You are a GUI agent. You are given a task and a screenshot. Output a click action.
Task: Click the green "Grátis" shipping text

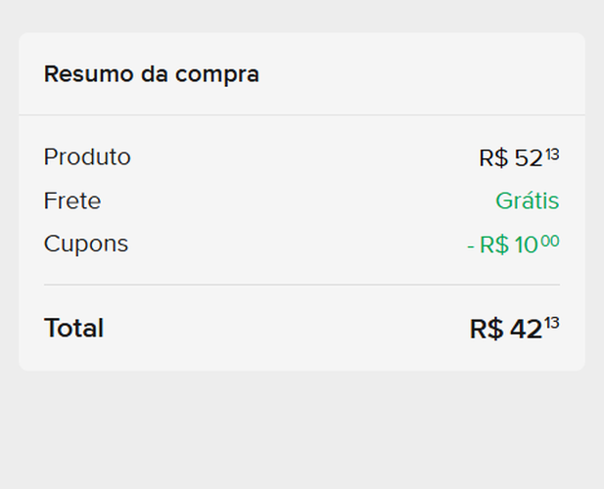point(527,201)
